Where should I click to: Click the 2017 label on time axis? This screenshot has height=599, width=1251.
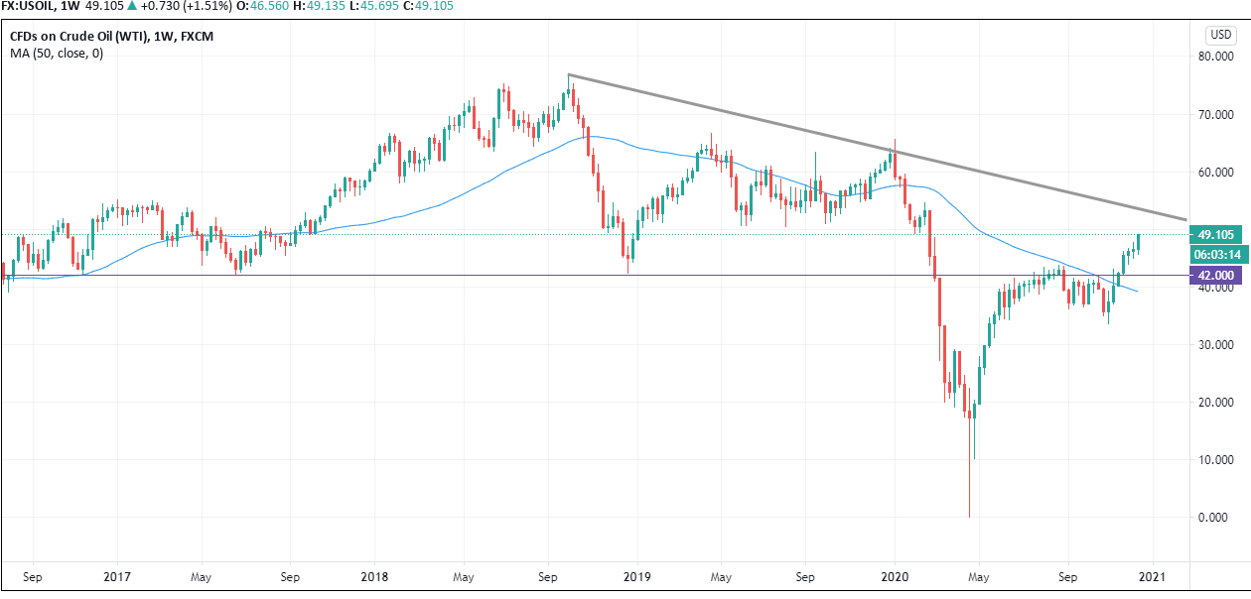116,575
